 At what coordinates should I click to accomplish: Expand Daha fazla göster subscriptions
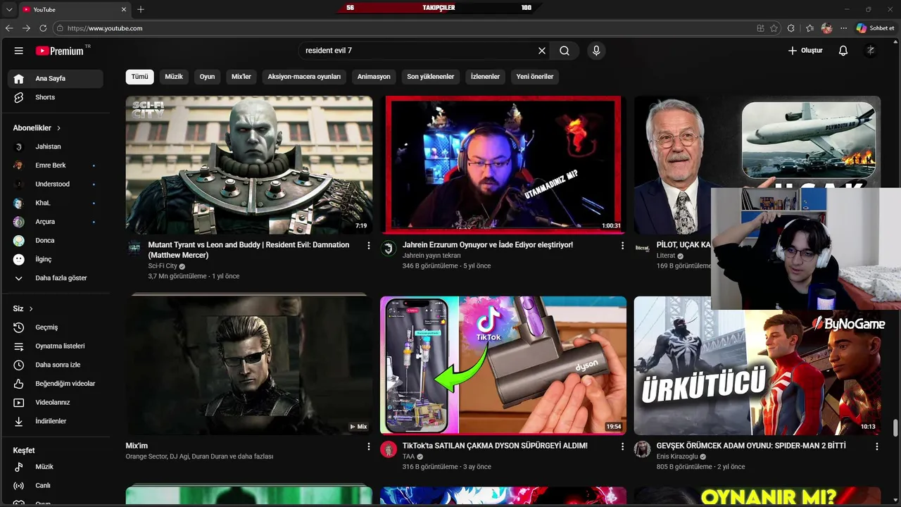(55, 278)
